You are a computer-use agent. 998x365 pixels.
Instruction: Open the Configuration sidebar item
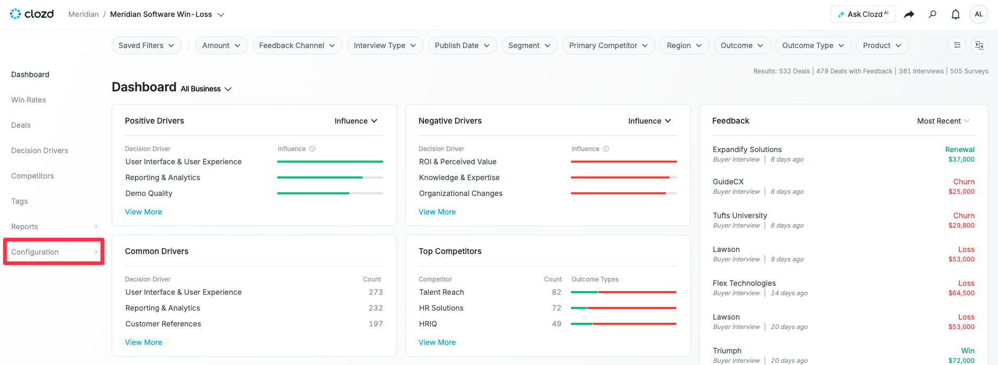pyautogui.click(x=54, y=252)
